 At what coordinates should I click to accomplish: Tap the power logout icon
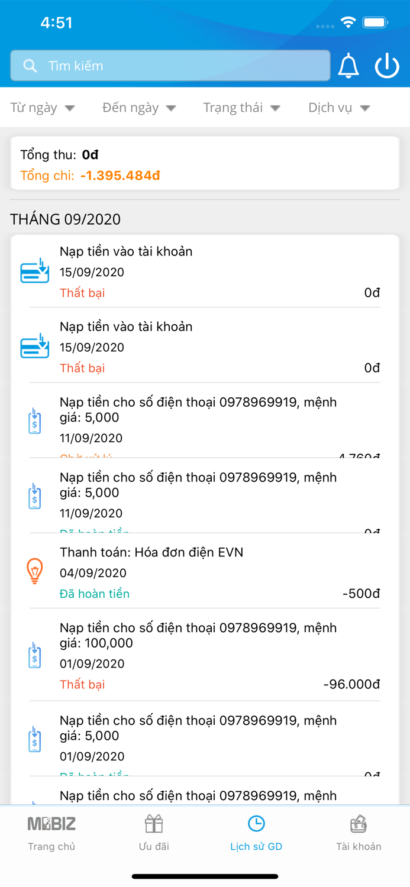click(387, 66)
